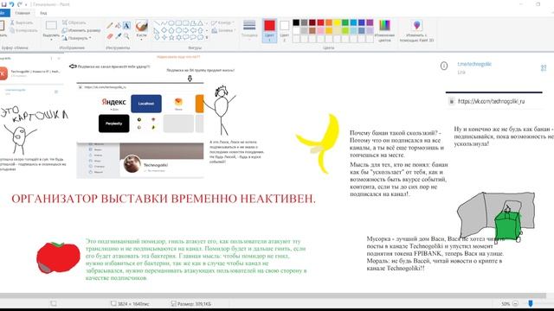554x311 pixels.
Task: Click the vk.com/technogoliki_ru address text
Action: pos(491,102)
